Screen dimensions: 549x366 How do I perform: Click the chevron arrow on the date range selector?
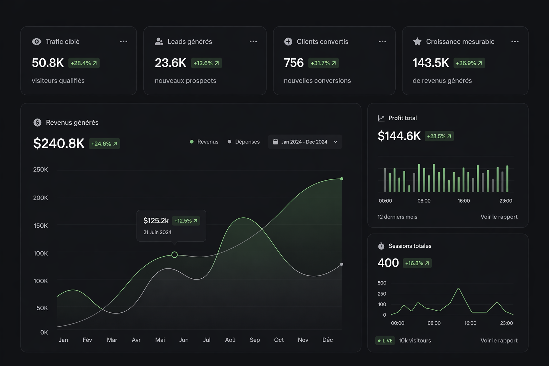[336, 142]
